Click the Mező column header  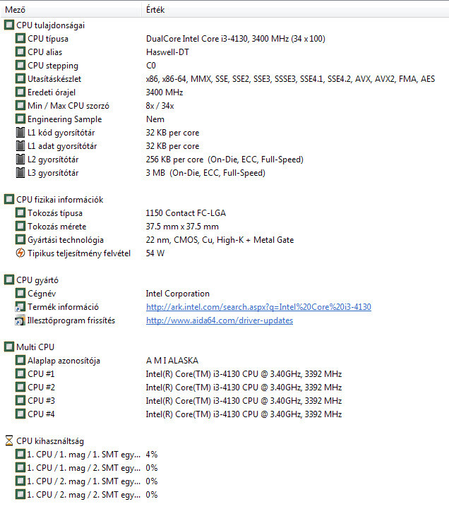pyautogui.click(x=71, y=10)
